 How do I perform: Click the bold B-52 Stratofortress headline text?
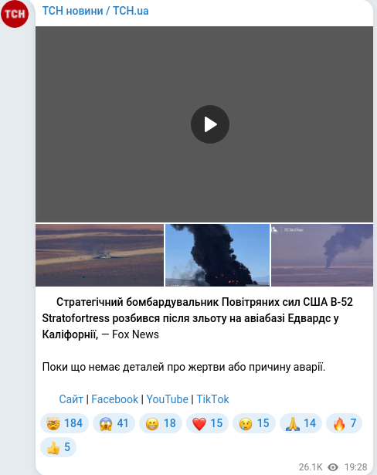(197, 318)
